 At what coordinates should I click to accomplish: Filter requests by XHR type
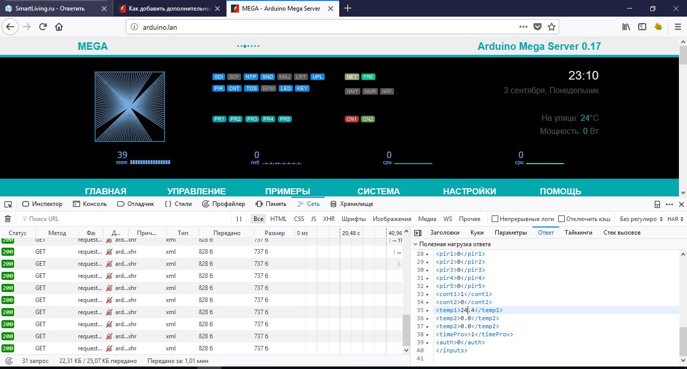click(329, 219)
